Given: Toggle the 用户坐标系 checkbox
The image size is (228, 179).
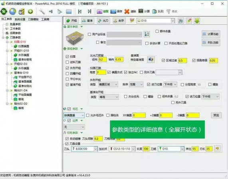Looking at the screenshot, I should point(89,34).
